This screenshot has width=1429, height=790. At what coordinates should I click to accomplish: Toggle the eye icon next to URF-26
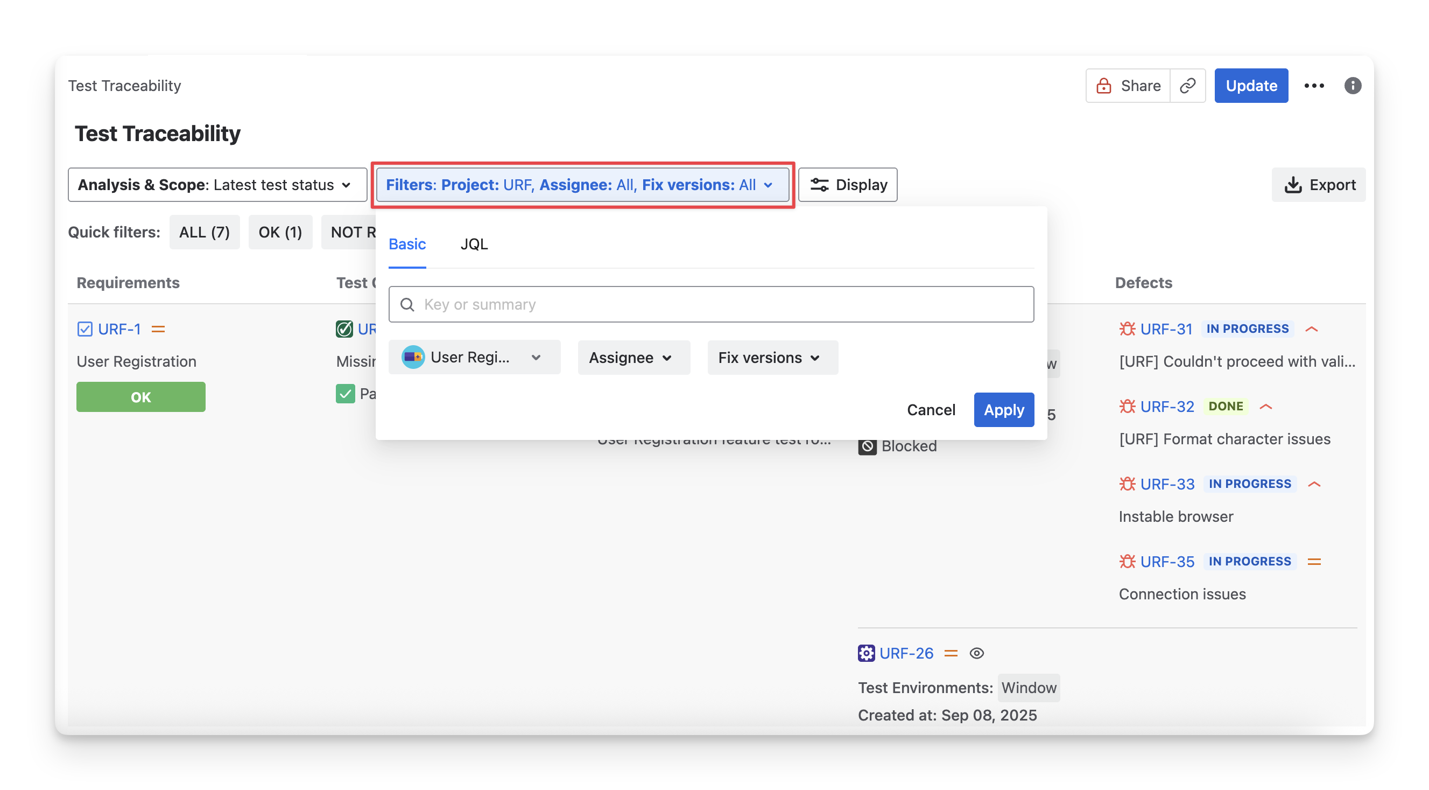tap(976, 653)
